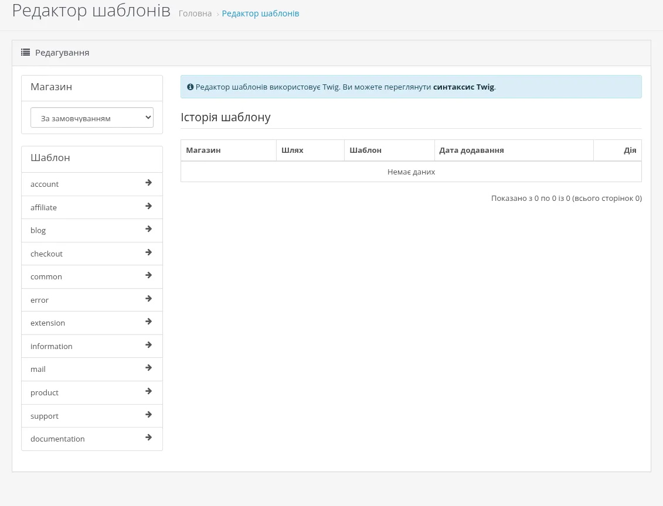Open the documentation template folder
663x506 pixels.
(x=92, y=439)
